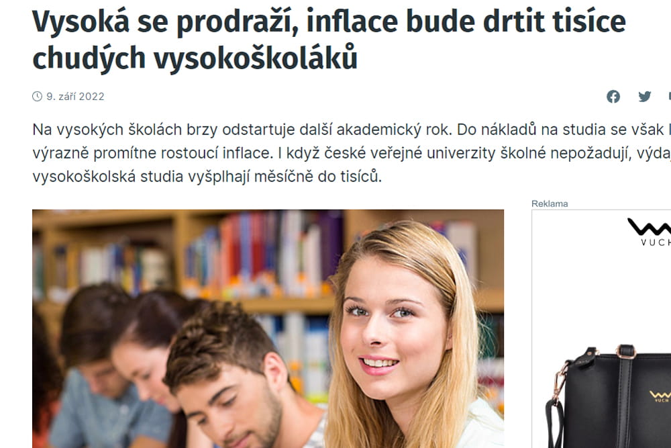This screenshot has height=448, width=671.
Task: Open the VUCH wave logo in the ad
Action: pyautogui.click(x=649, y=227)
